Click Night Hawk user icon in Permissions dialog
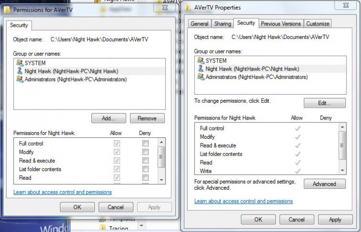 tap(20, 71)
